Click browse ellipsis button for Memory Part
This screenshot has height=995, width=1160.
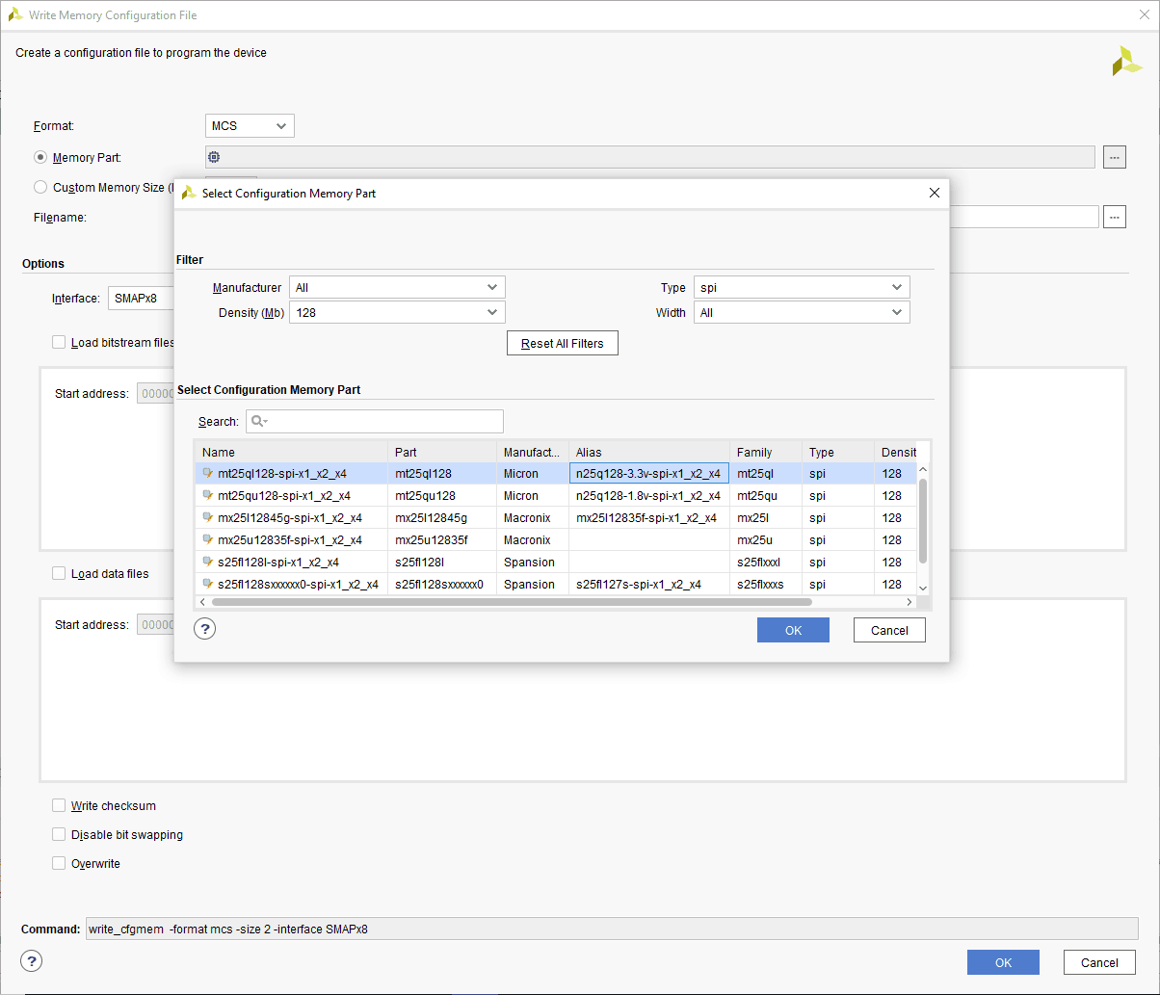point(1115,157)
